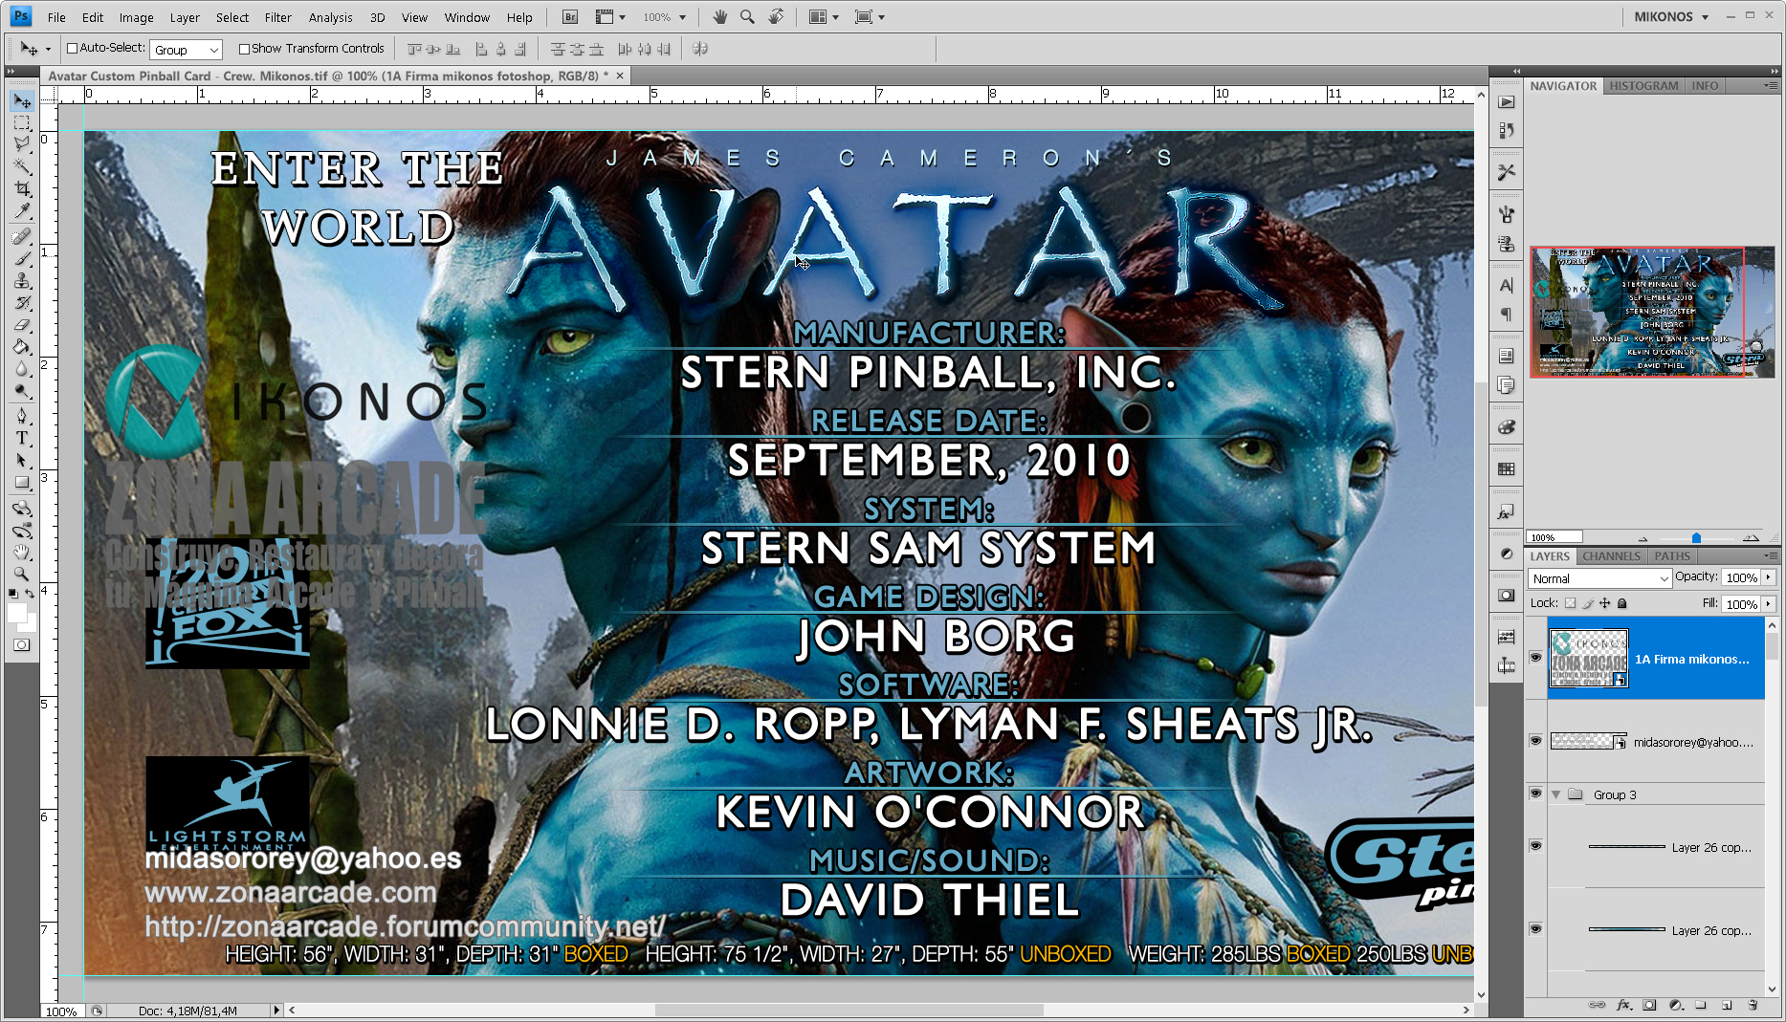The image size is (1786, 1022).
Task: Open the fx layer style icon
Action: (x=1623, y=1005)
